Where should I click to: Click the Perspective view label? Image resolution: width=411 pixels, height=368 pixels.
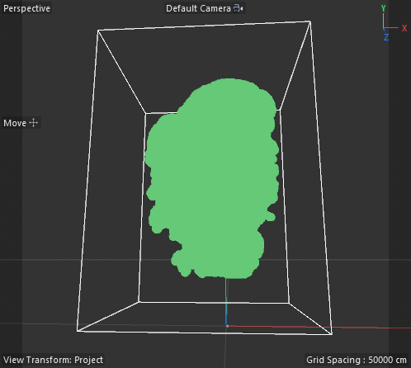(x=26, y=8)
